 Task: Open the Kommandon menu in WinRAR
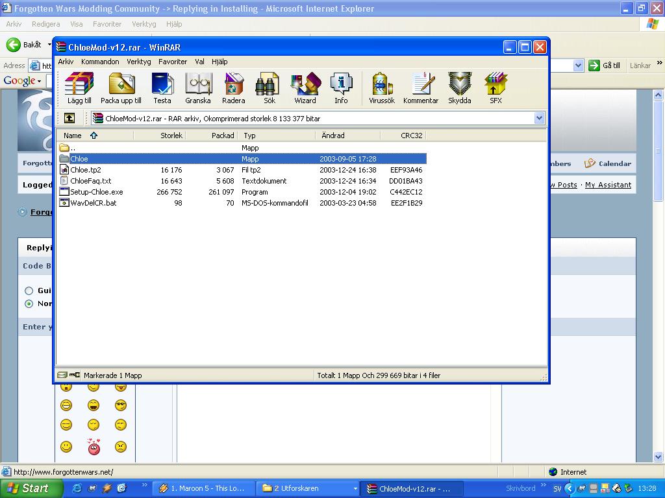coord(100,62)
